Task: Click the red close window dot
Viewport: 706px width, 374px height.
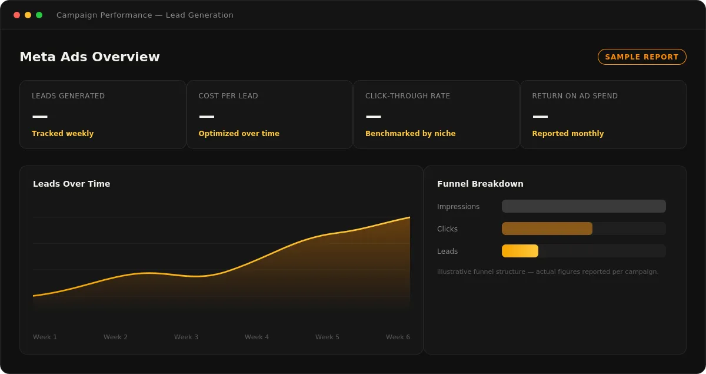Action: pos(17,15)
